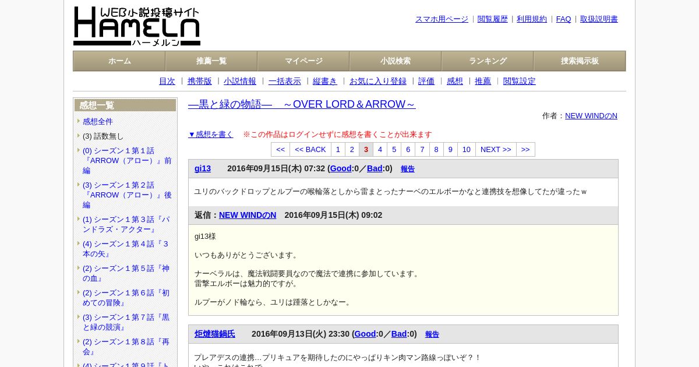This screenshot has width=699, height=367.
Task: Open user 炬燵猫鍋氏 profile link
Action: (x=215, y=334)
